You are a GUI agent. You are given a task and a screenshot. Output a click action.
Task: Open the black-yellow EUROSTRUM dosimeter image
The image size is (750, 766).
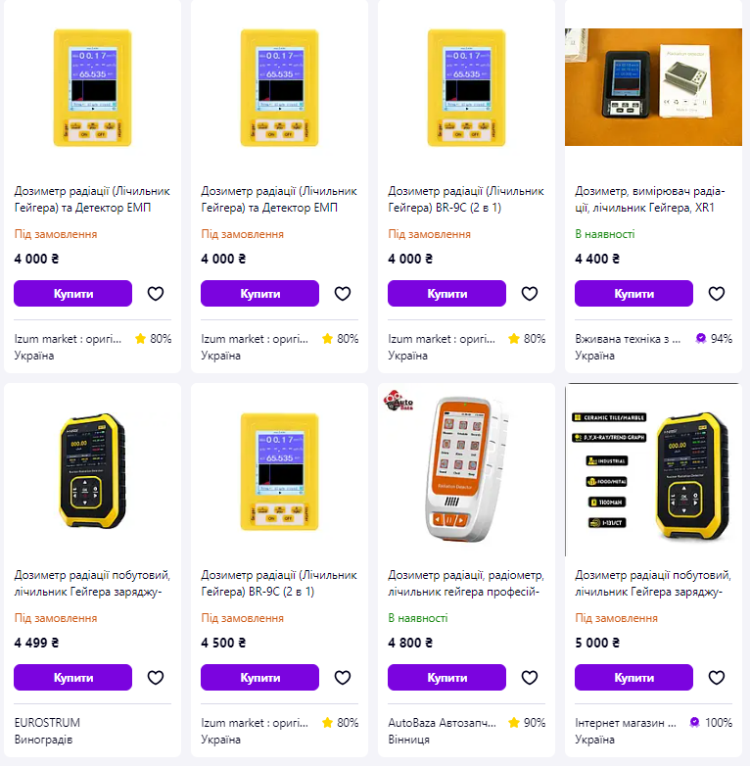click(x=92, y=470)
